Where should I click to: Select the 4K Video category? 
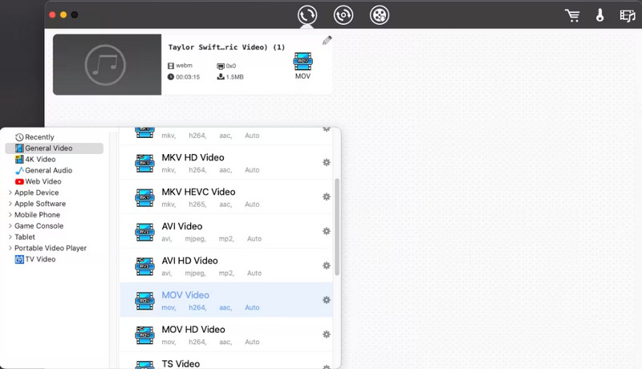[40, 160]
